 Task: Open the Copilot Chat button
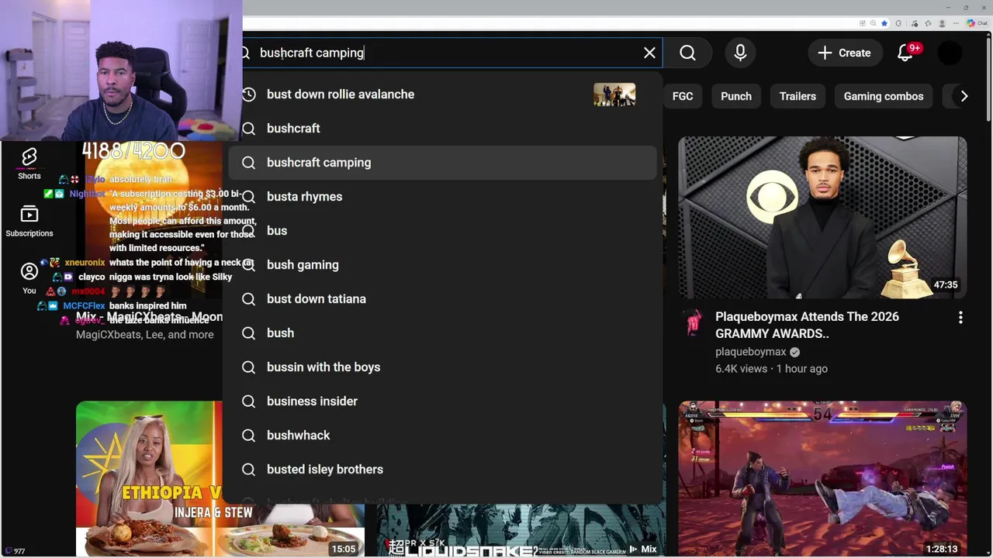tap(977, 23)
